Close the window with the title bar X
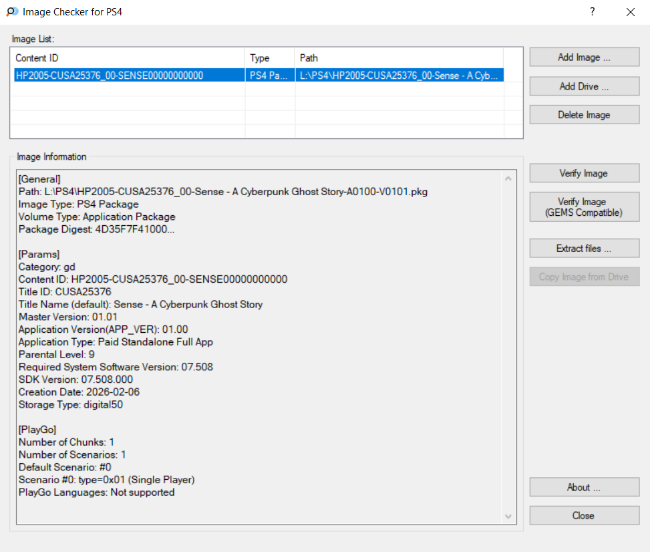The image size is (650, 552). (x=630, y=12)
